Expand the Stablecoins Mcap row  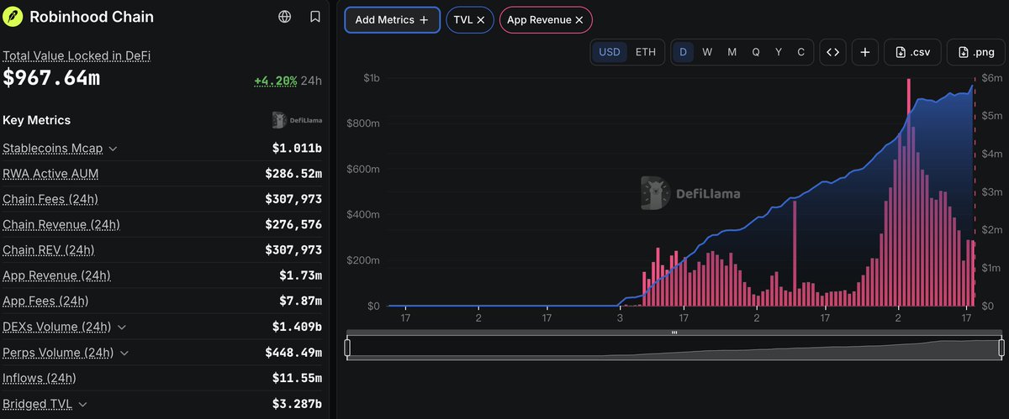point(114,149)
